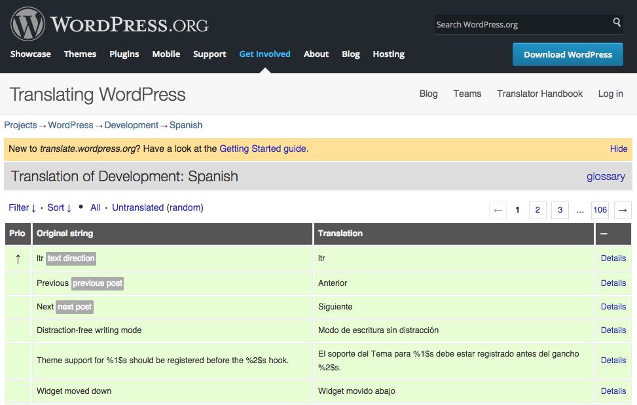Open the glossary link

[606, 176]
